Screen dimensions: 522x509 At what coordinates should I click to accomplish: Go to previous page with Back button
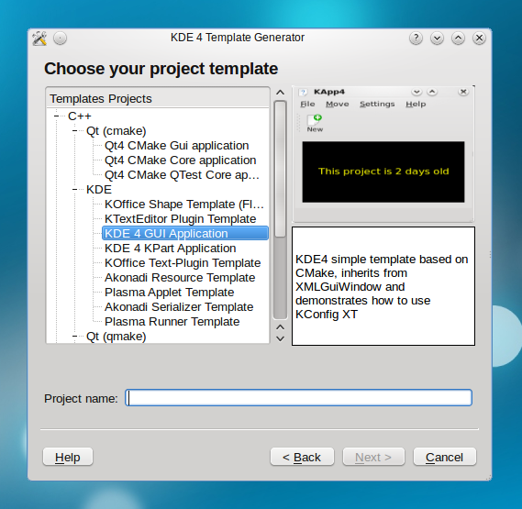click(x=302, y=457)
